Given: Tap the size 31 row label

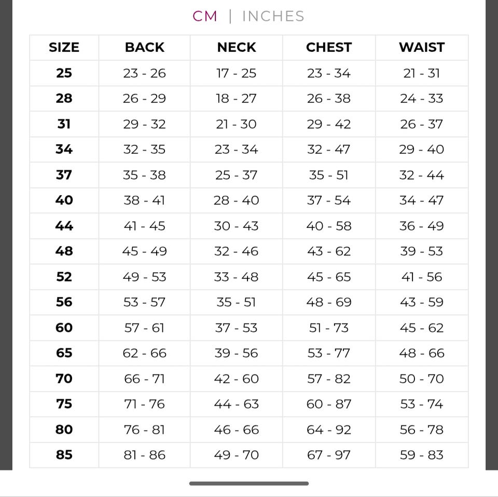Looking at the screenshot, I should (x=64, y=124).
